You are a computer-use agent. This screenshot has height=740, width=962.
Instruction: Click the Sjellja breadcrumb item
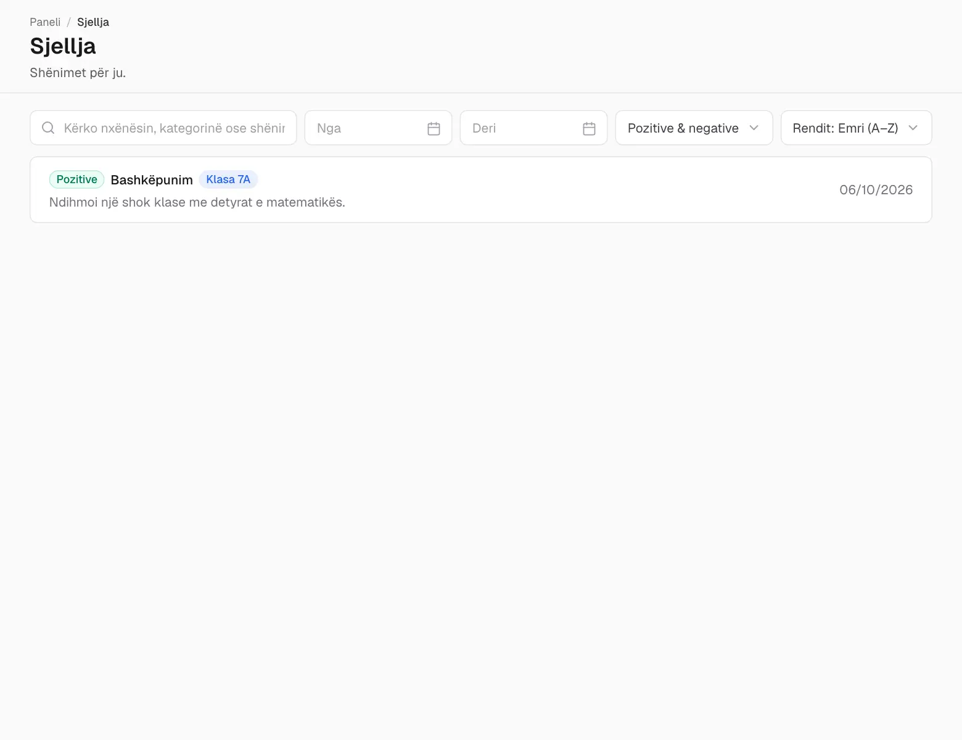point(93,22)
